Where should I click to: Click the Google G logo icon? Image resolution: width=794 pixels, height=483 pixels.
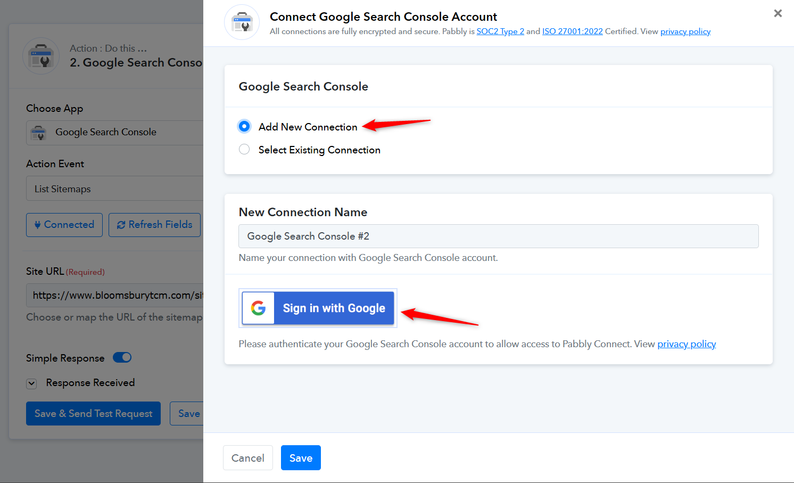pos(258,308)
